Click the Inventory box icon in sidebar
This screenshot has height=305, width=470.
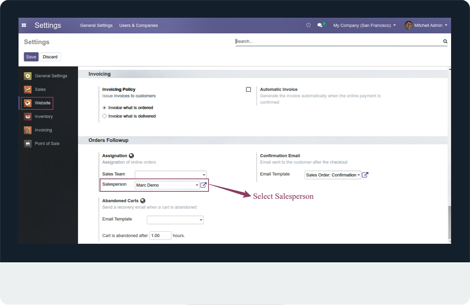coord(28,116)
